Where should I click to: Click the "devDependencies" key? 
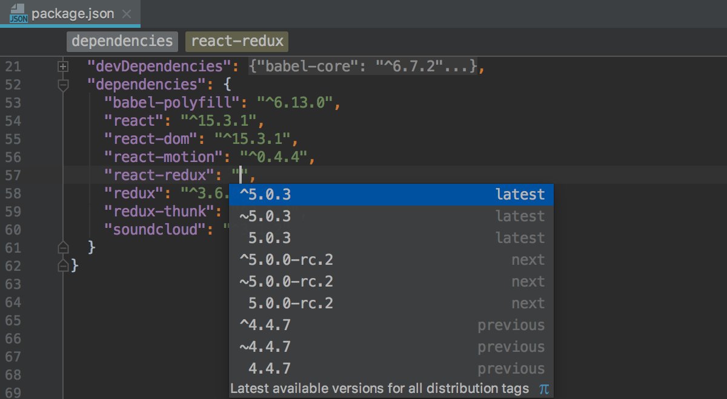(160, 66)
